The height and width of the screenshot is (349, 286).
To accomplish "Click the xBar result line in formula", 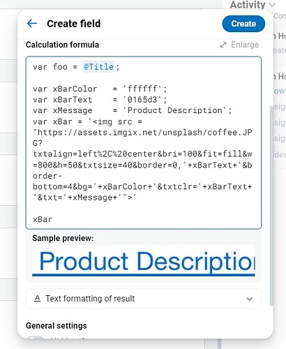I will pos(43,219).
